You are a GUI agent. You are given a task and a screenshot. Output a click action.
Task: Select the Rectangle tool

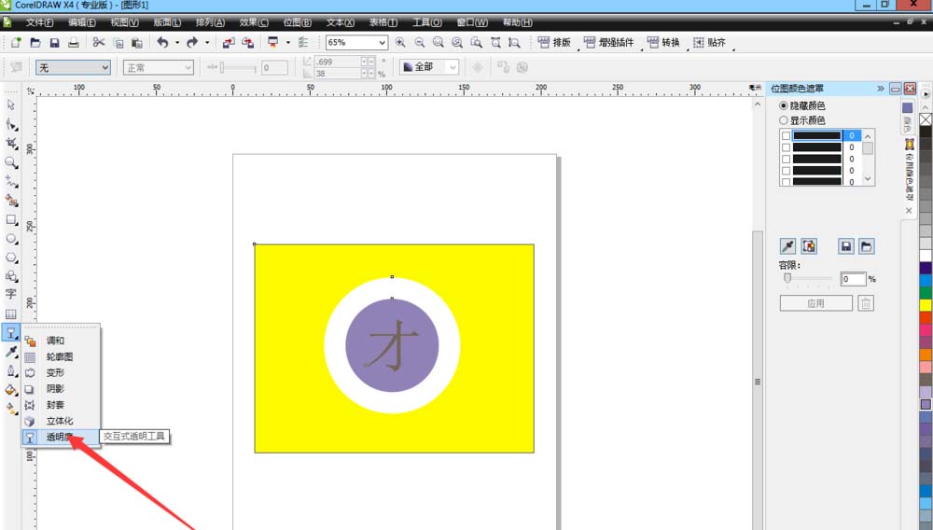click(x=11, y=220)
